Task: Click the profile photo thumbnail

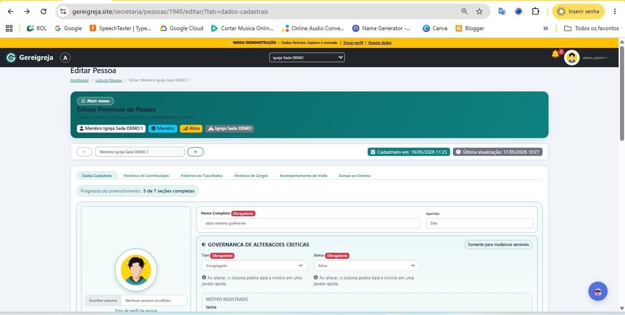Action: click(136, 270)
